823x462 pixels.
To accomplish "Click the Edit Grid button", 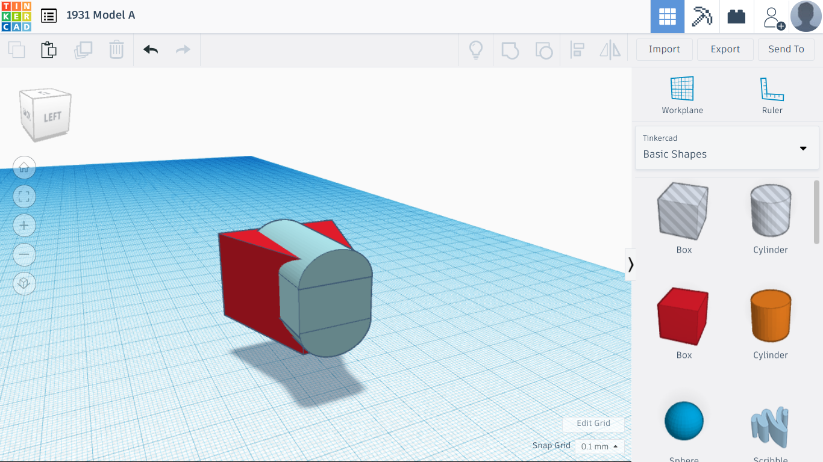I will [593, 423].
